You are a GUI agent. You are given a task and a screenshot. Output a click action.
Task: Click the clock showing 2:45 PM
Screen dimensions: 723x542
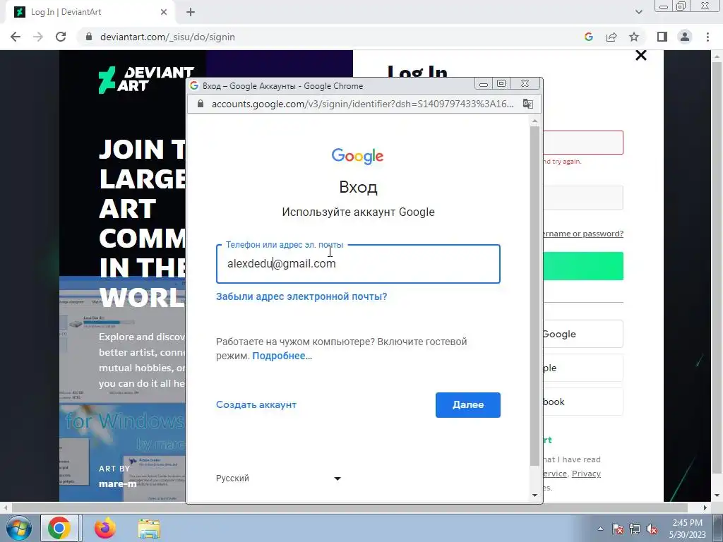[688, 529]
